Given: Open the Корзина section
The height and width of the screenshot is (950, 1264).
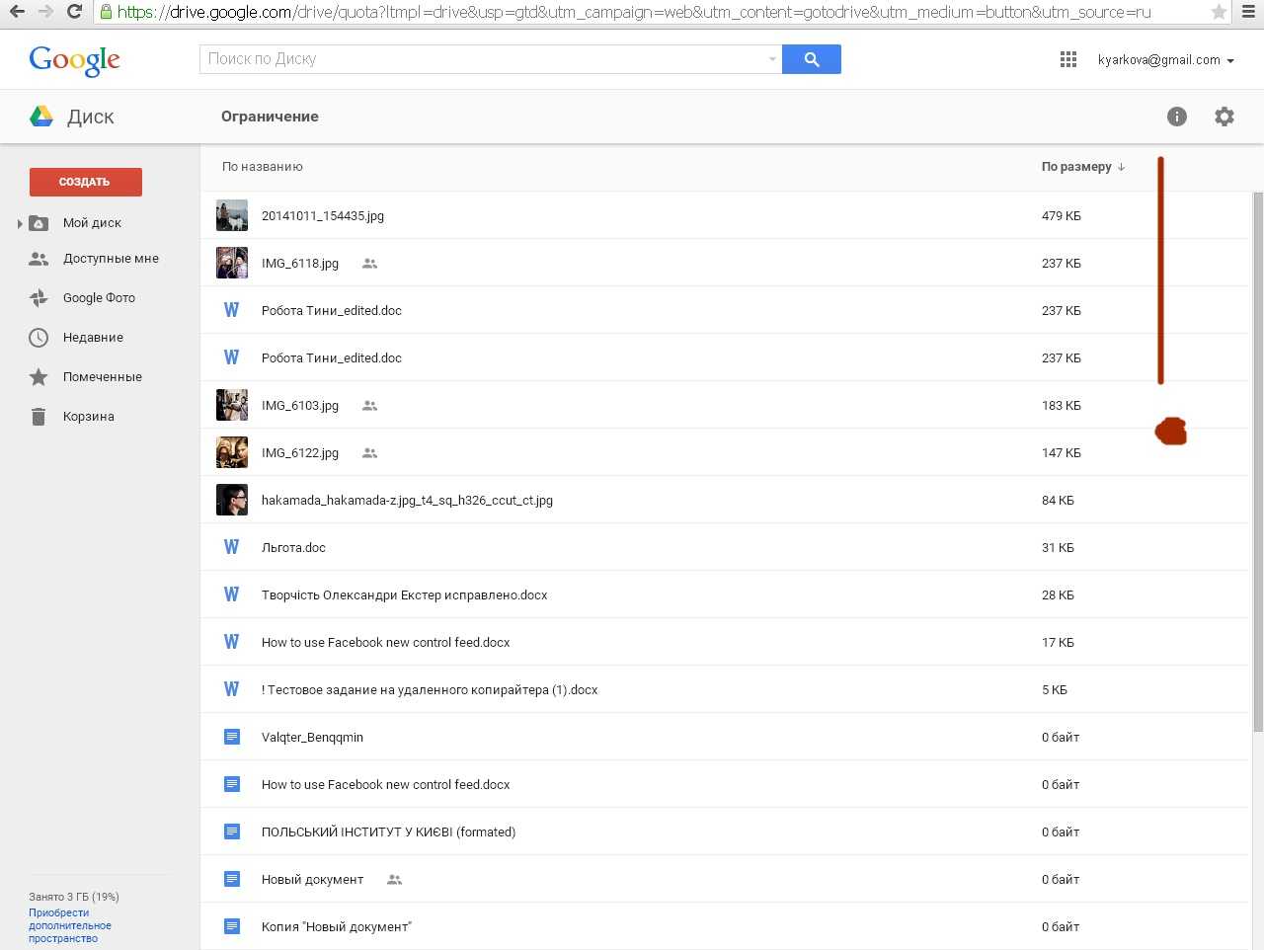Looking at the screenshot, I should coord(89,417).
